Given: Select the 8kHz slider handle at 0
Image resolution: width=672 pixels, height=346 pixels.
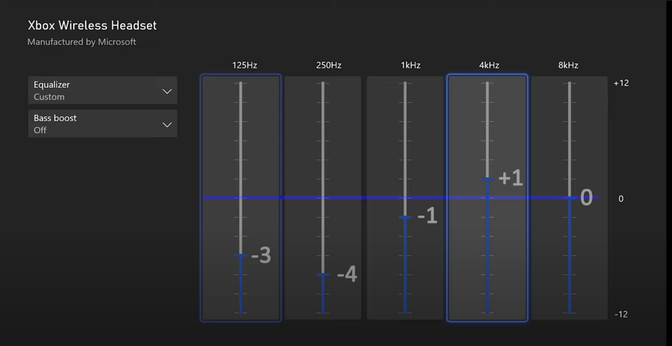Looking at the screenshot, I should pyautogui.click(x=569, y=198).
